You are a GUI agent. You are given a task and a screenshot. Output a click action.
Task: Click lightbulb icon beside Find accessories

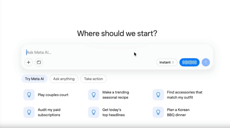tap(158, 95)
